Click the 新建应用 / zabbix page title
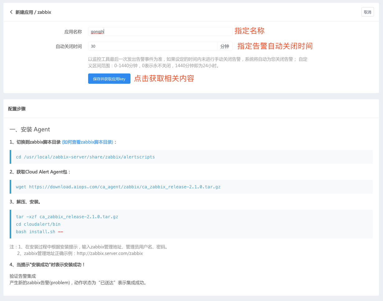Screen dimensions: 383x301 [x=33, y=12]
